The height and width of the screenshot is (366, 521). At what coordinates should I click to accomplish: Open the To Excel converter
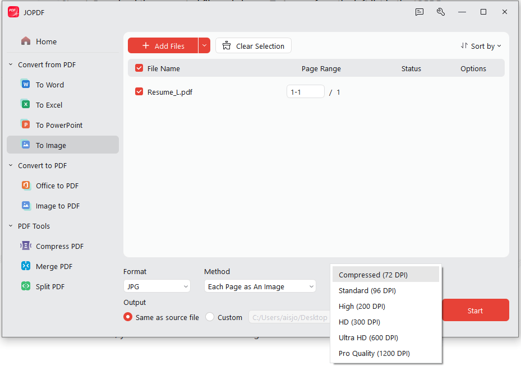coord(63,105)
